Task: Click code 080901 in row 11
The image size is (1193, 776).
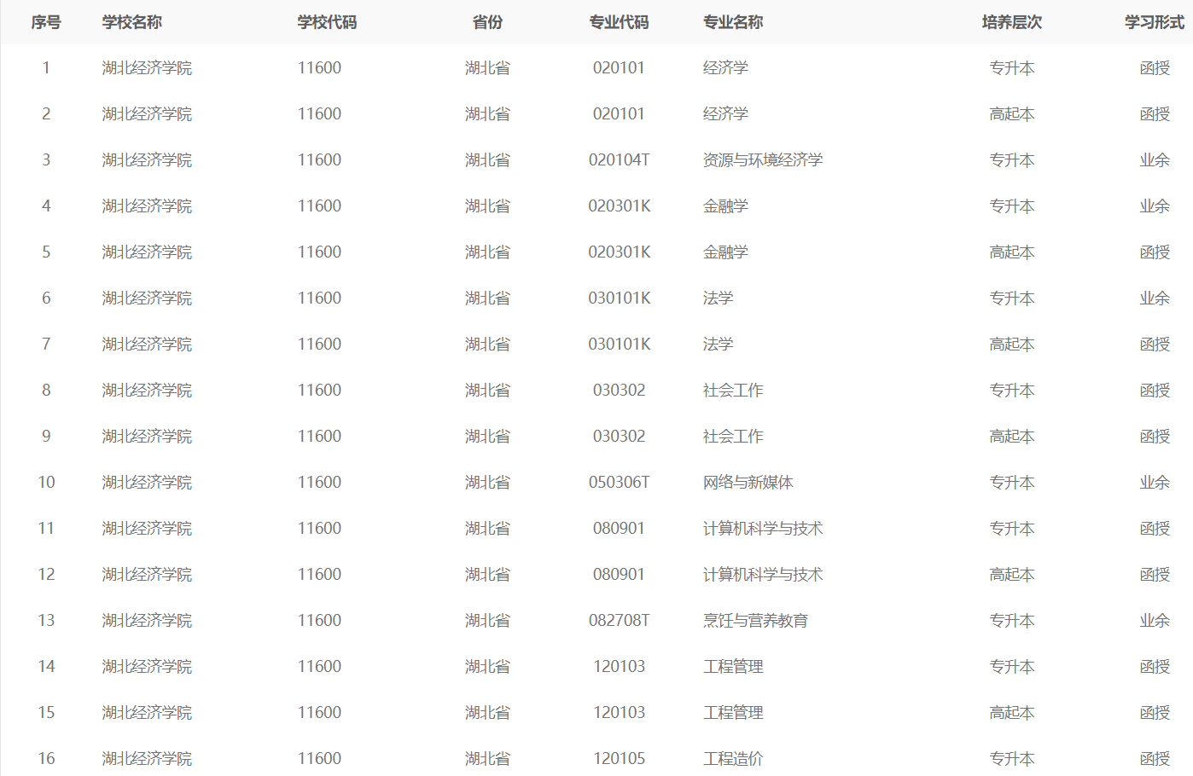Action: click(620, 529)
